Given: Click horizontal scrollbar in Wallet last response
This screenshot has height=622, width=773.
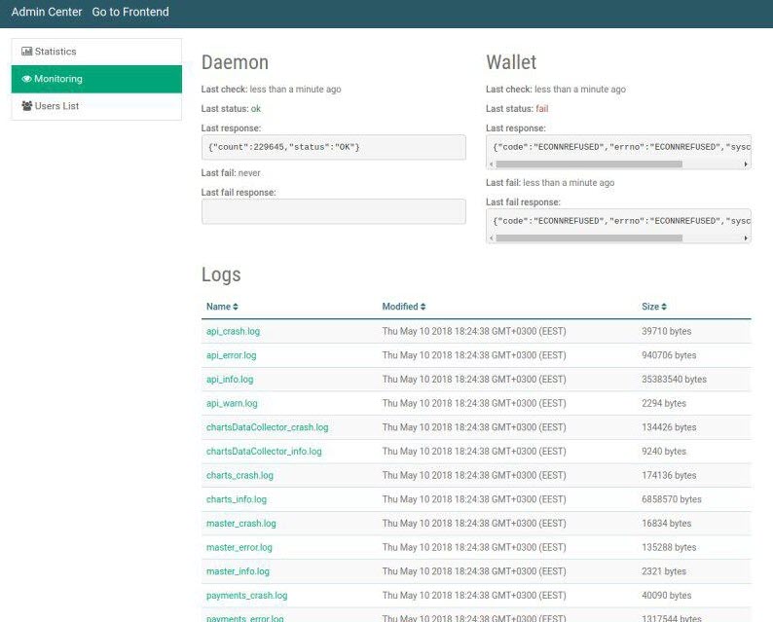Looking at the screenshot, I should pyautogui.click(x=589, y=165).
